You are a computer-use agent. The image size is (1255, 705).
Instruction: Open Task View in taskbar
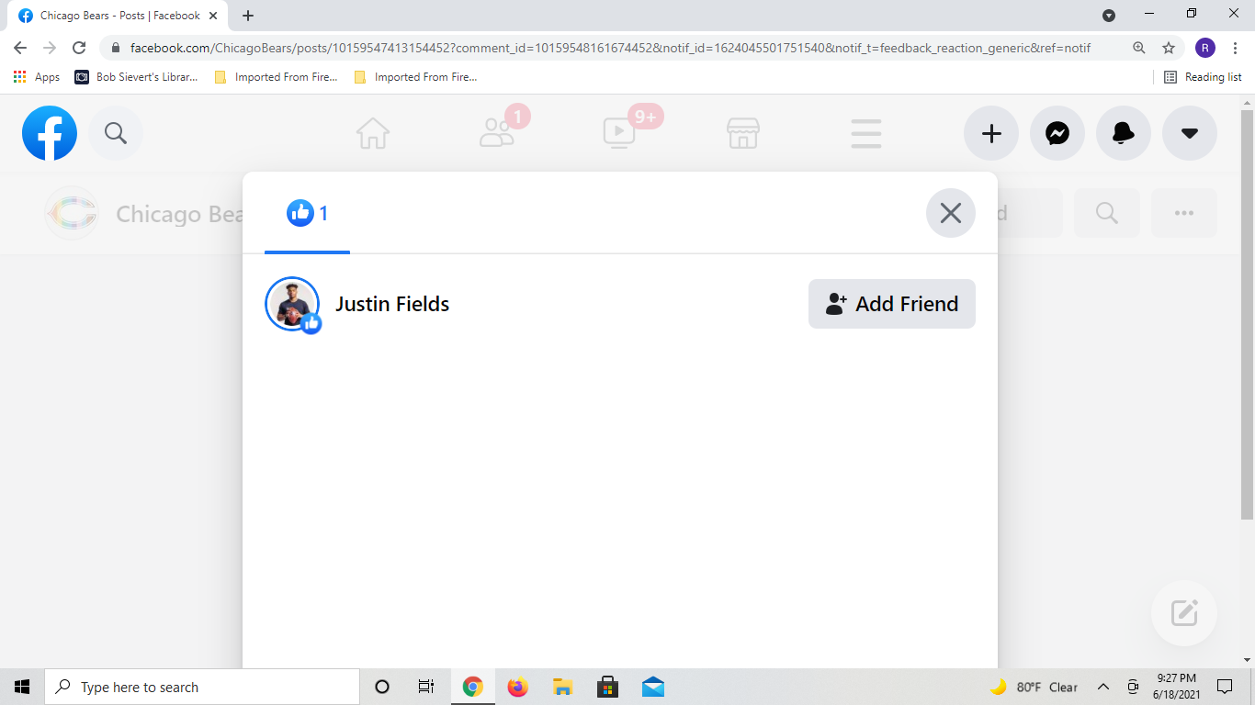click(x=426, y=687)
